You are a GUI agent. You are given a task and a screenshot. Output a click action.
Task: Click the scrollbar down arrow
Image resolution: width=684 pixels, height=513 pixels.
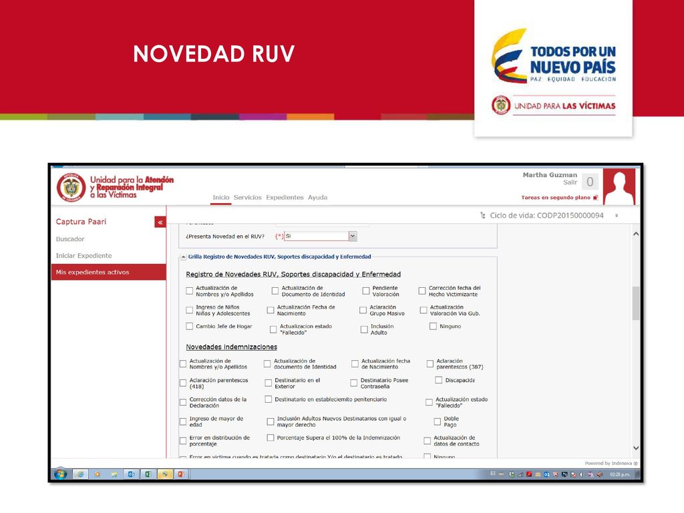pos(636,448)
